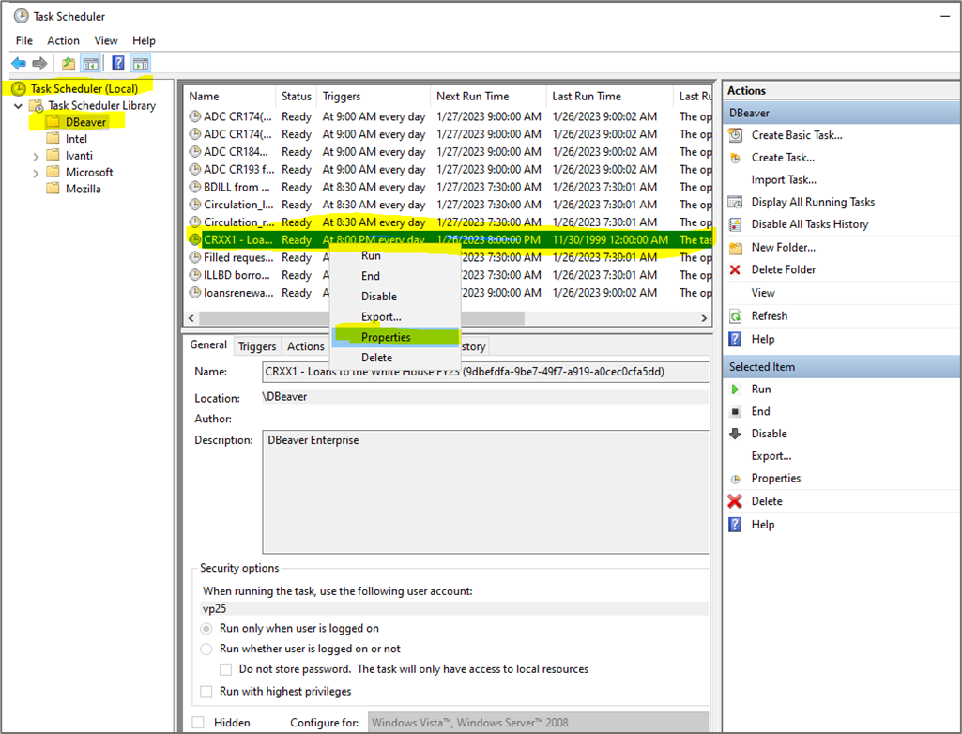Image resolution: width=962 pixels, height=734 pixels.
Task: Open the File menu
Action: 23,40
